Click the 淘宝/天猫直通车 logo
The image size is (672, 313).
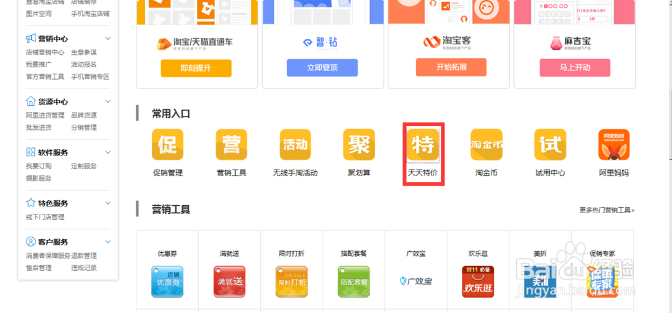pyautogui.click(x=195, y=43)
